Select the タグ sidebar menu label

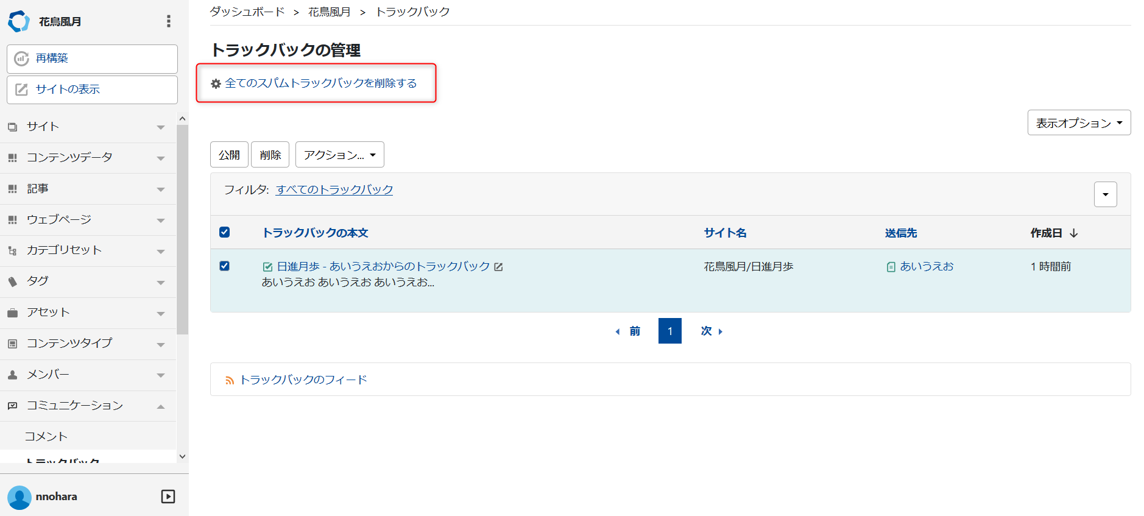pos(37,281)
